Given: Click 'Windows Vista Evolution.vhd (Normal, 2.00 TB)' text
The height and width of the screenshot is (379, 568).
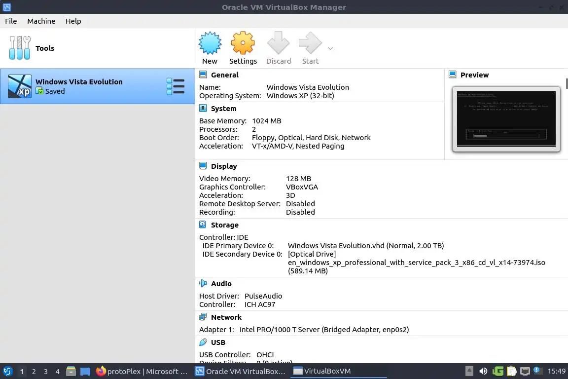Looking at the screenshot, I should coord(366,246).
